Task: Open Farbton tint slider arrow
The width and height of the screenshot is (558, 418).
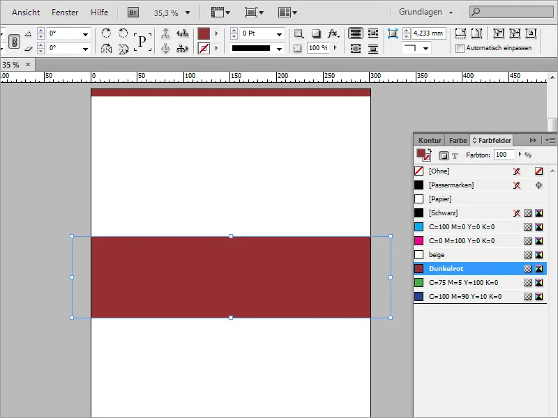Action: coord(520,155)
